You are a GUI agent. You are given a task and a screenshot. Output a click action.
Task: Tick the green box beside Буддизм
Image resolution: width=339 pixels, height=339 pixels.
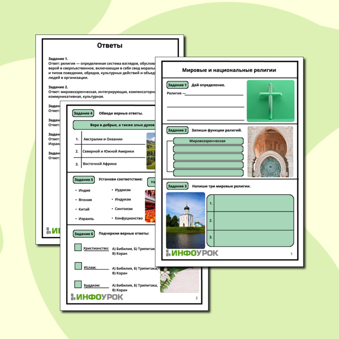coord(78,284)
